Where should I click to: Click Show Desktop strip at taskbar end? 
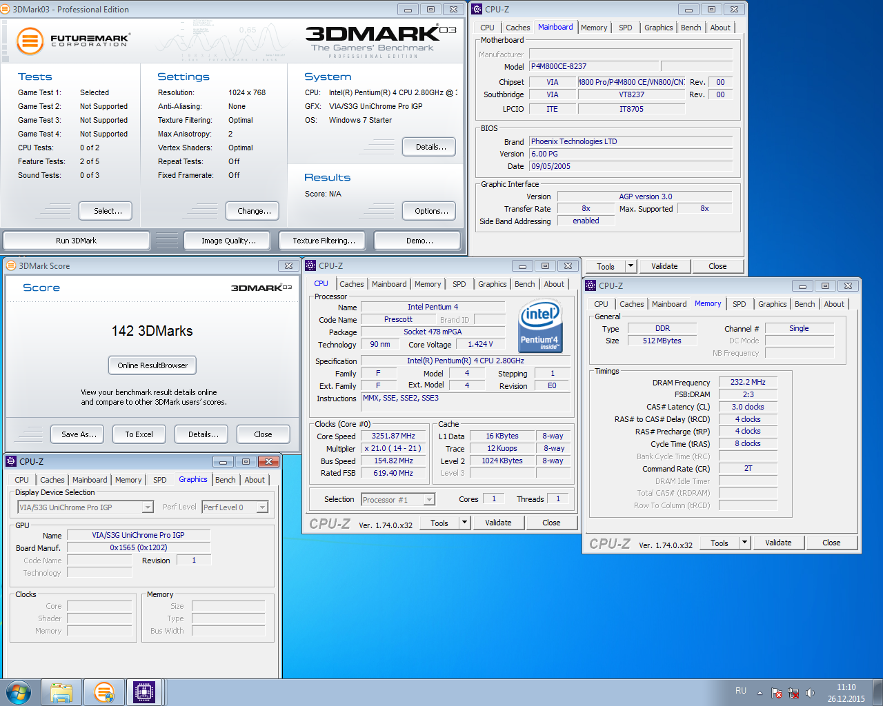point(878,692)
